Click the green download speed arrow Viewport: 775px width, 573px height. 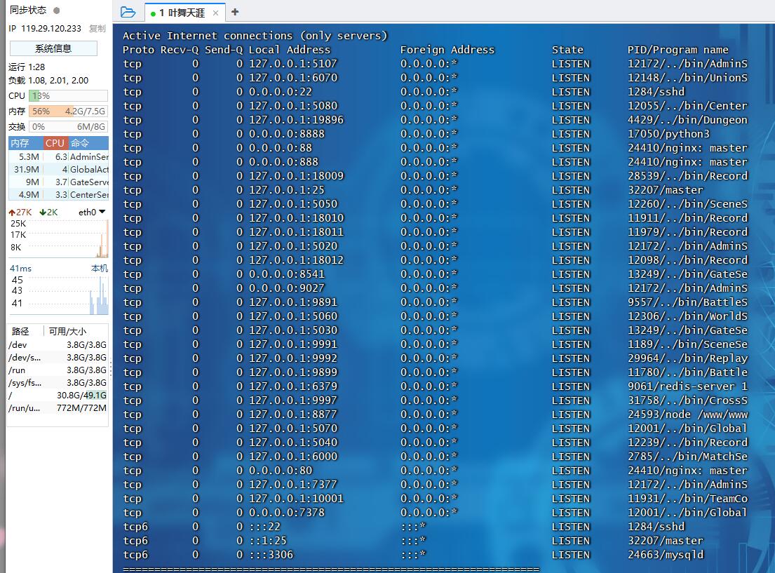(43, 212)
